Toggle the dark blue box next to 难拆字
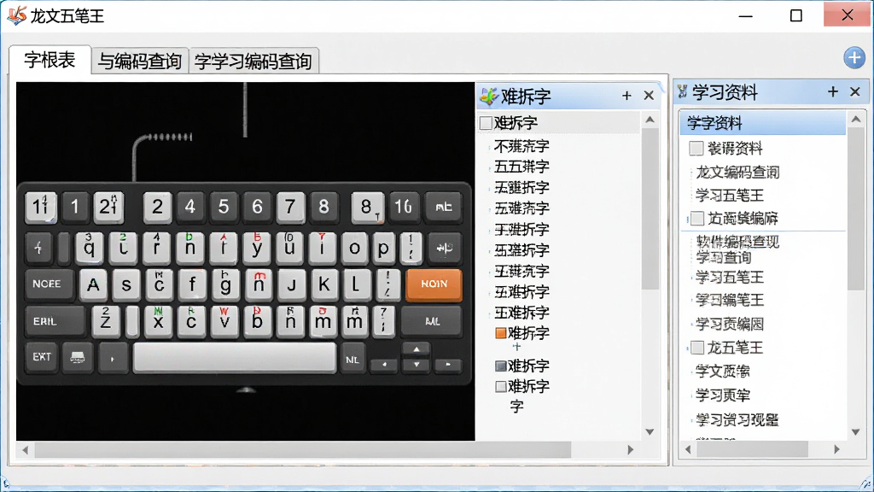This screenshot has width=874, height=492. [500, 366]
